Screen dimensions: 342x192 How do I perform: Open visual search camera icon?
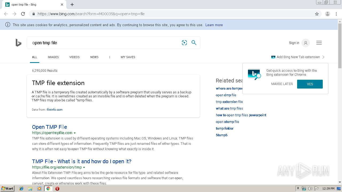(x=184, y=43)
